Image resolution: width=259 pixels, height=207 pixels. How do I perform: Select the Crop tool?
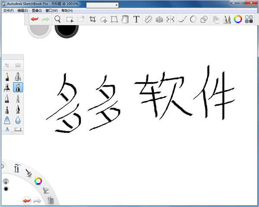pos(92,19)
